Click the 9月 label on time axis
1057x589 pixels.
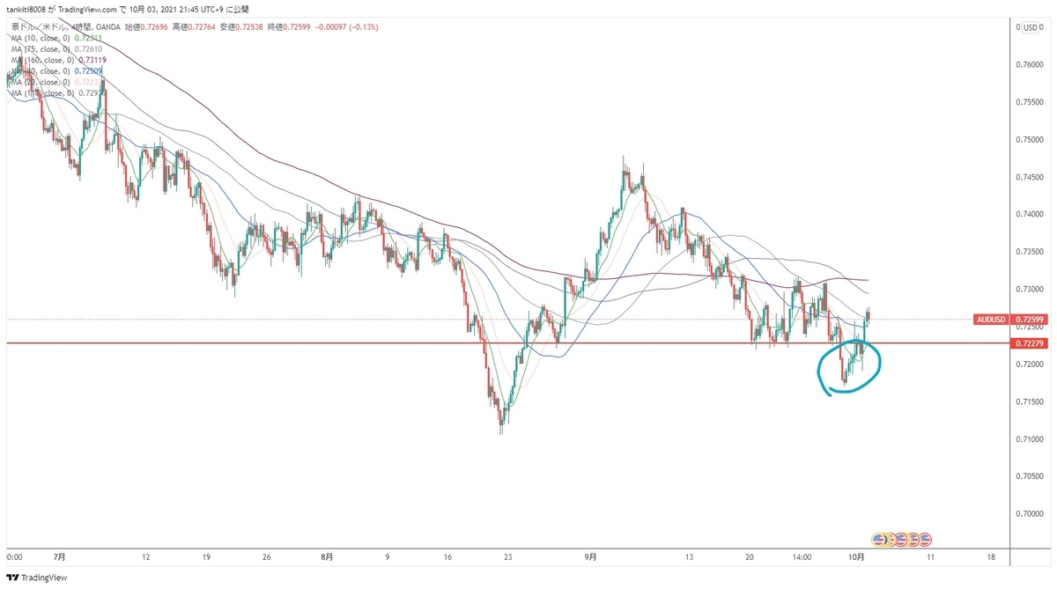pos(590,556)
